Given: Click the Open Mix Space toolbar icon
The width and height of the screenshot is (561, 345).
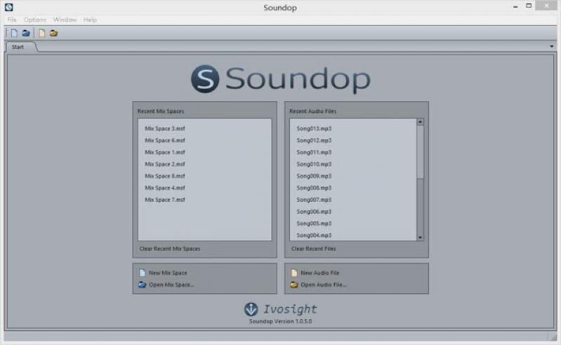Looking at the screenshot, I should 26,33.
